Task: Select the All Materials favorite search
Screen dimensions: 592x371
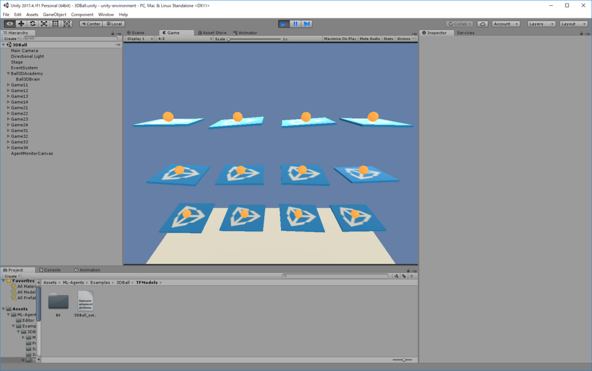Action: (24, 286)
